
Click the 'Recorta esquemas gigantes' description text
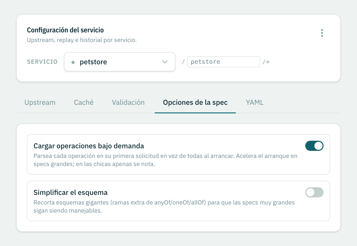(164, 207)
